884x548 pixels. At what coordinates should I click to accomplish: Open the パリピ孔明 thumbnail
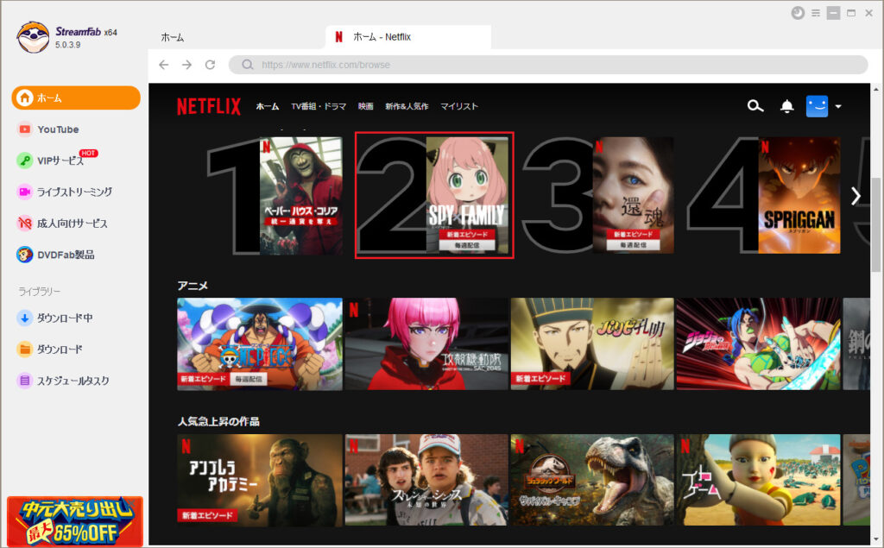pos(592,344)
